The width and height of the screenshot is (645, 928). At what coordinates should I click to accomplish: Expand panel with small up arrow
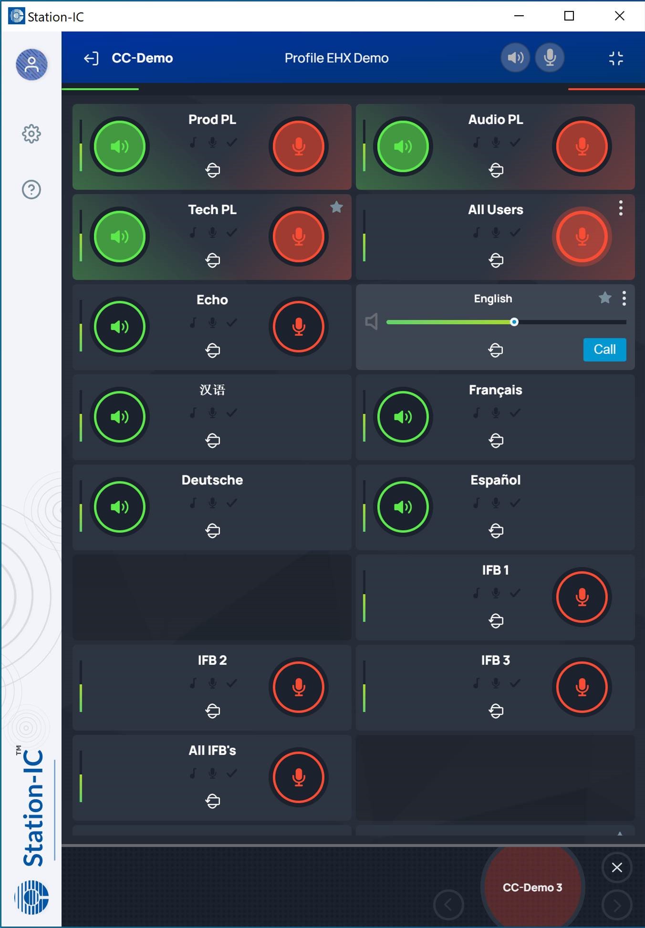pos(620,834)
